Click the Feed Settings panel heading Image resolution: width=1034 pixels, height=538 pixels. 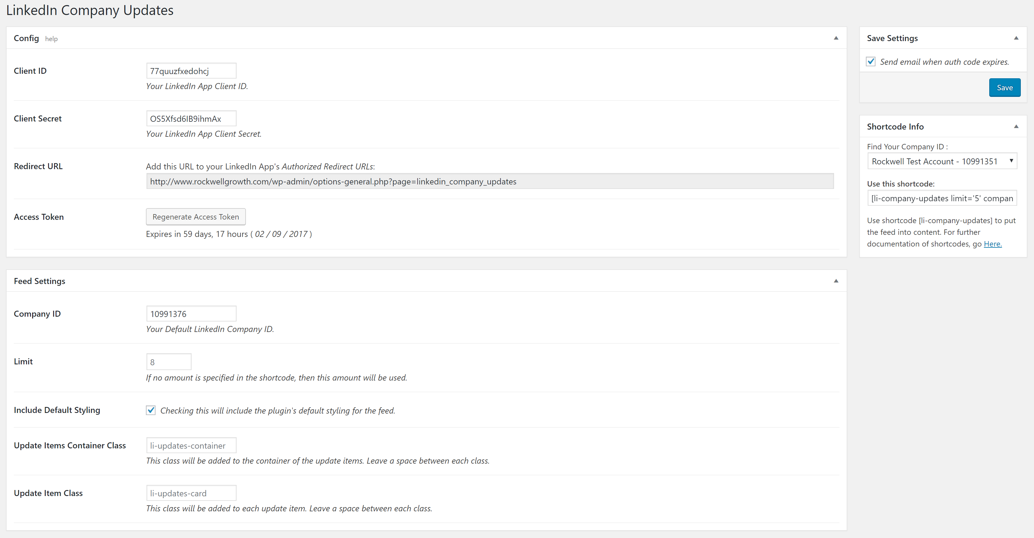tap(39, 281)
